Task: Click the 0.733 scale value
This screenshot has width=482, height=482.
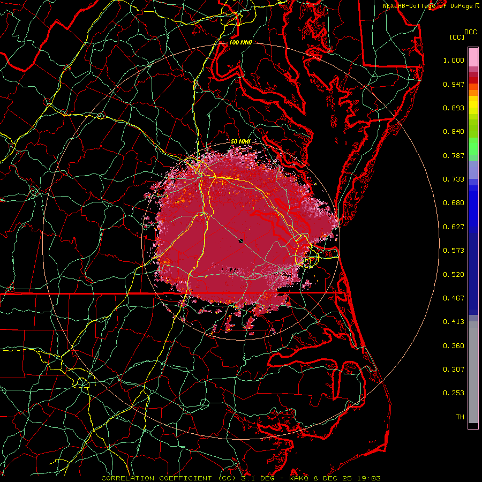Action: tap(454, 179)
